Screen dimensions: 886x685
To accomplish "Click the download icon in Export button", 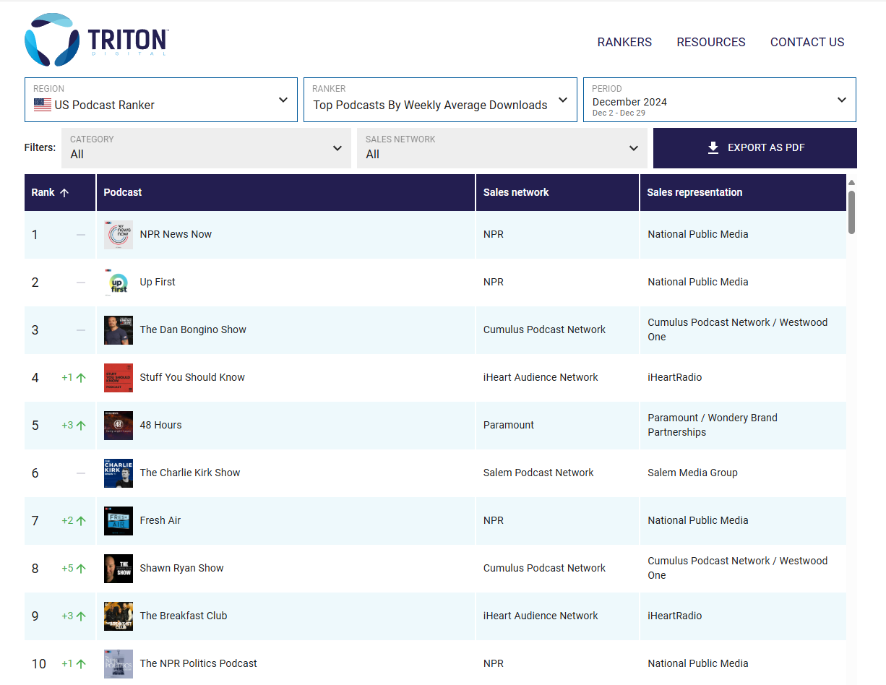I will [x=713, y=147].
